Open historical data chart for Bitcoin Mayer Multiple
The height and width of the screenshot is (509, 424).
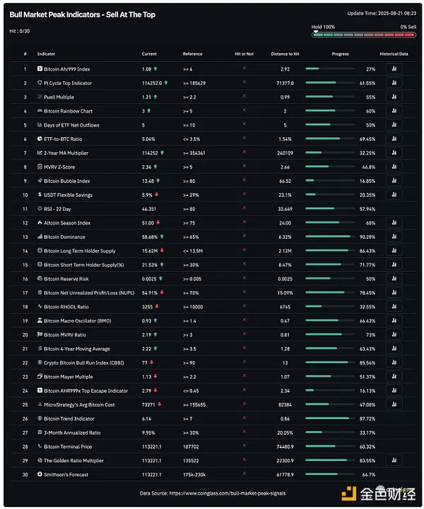click(x=394, y=376)
